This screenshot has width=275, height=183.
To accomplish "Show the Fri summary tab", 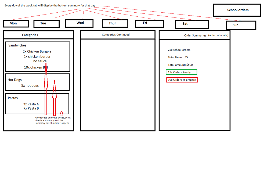I will click(149, 23).
